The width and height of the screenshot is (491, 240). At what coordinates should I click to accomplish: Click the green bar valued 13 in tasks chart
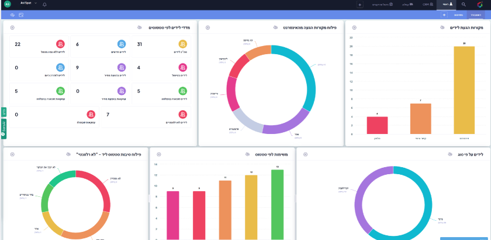pyautogui.click(x=278, y=204)
